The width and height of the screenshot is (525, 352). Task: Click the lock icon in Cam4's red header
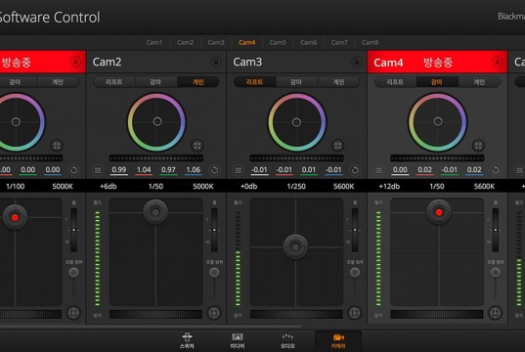(498, 62)
